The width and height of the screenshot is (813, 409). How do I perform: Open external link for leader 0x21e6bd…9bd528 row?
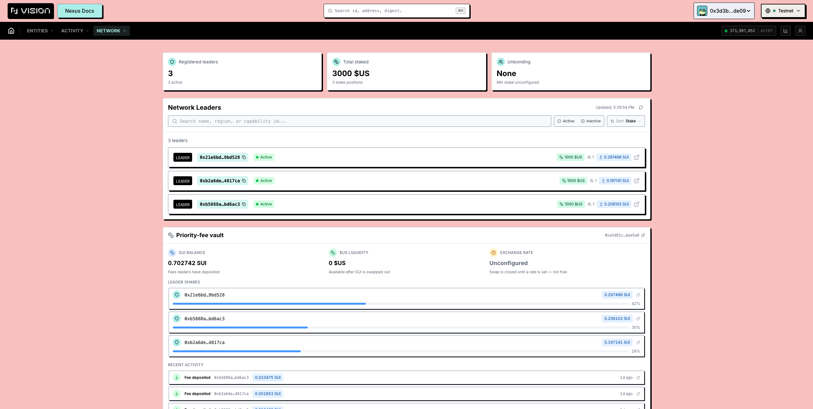click(637, 157)
